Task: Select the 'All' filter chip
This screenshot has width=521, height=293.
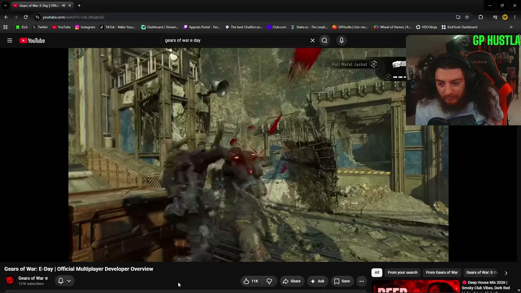Action: 377,273
